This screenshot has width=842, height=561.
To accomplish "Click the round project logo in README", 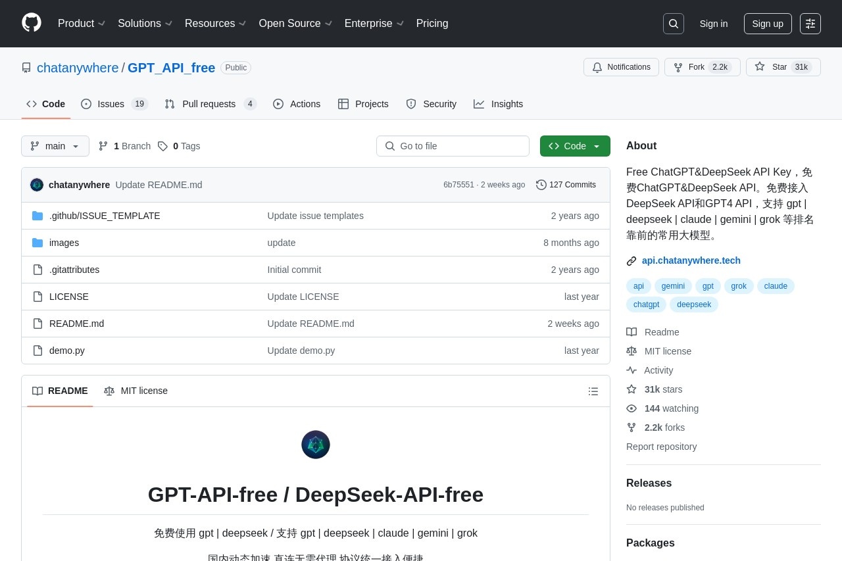I will click(x=316, y=445).
